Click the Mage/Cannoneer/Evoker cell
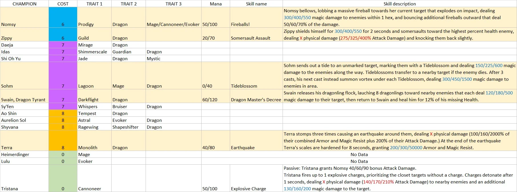This screenshot has height=192, width=517. pos(173,17)
